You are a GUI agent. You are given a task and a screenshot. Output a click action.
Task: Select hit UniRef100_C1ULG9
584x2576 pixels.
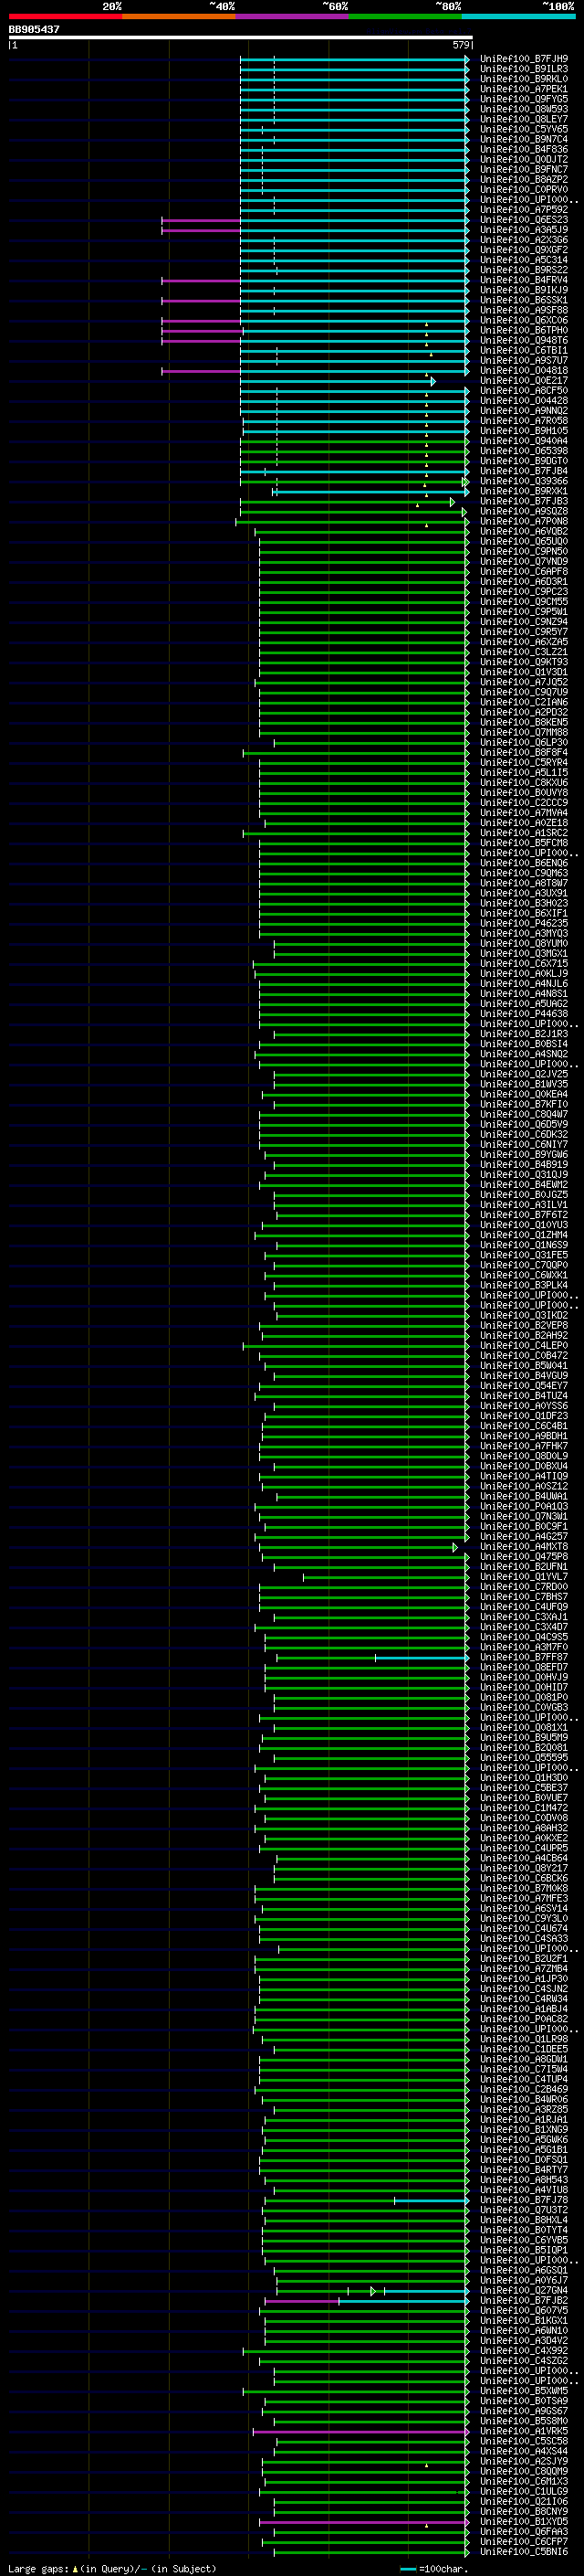click(524, 2492)
